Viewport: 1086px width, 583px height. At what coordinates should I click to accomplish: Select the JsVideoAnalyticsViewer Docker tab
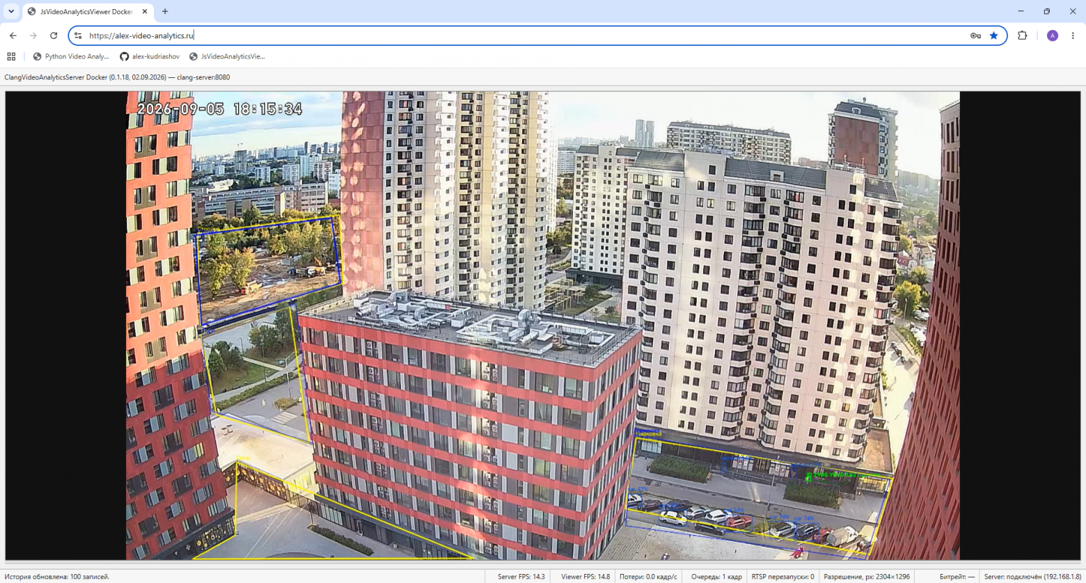(88, 11)
